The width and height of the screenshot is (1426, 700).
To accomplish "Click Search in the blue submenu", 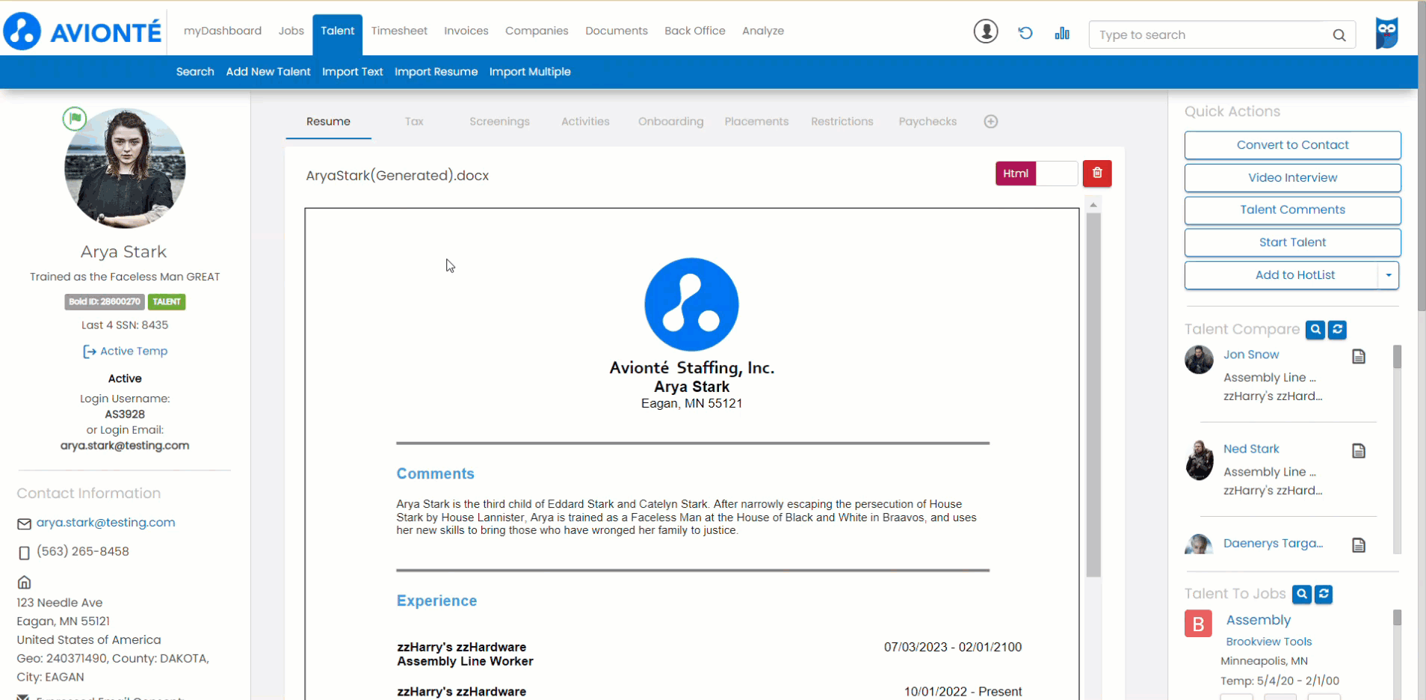I will click(x=195, y=72).
